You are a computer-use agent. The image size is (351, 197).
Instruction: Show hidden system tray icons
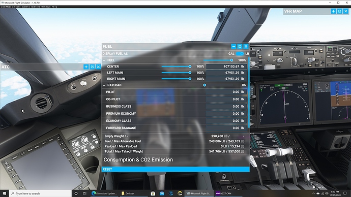[x=313, y=193]
